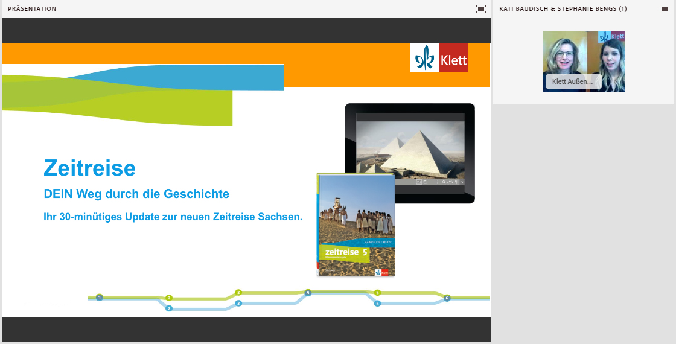Click the 'Klett Außen...' name label on video

tap(573, 81)
